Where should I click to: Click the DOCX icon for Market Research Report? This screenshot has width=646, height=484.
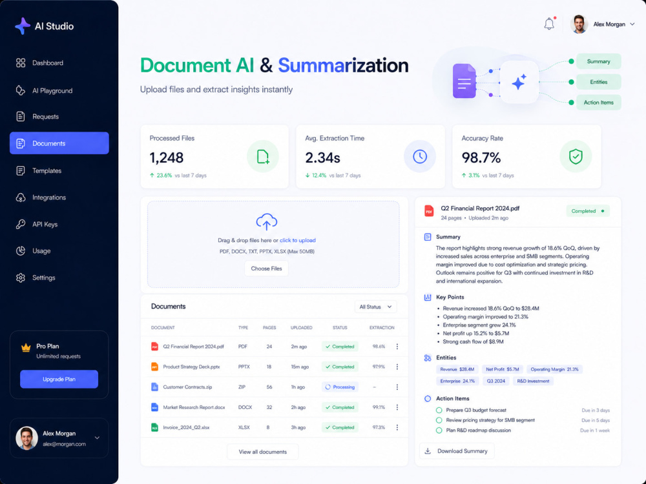[154, 407]
